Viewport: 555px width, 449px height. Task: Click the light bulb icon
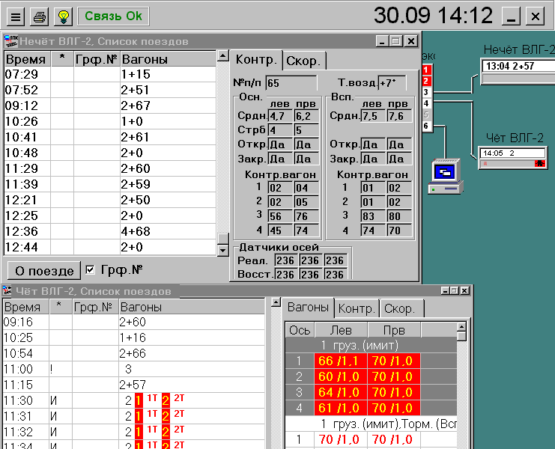64,16
